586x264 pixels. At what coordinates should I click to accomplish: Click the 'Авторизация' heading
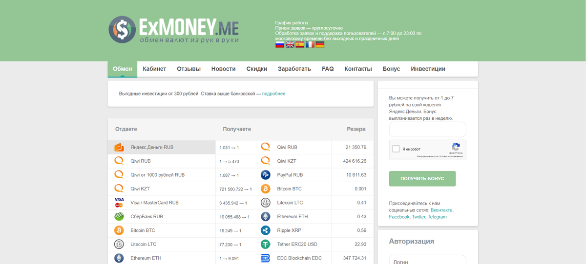click(x=412, y=241)
